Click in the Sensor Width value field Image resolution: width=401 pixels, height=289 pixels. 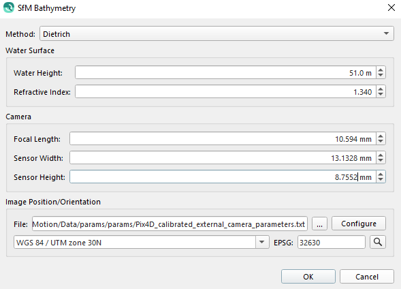pos(223,157)
